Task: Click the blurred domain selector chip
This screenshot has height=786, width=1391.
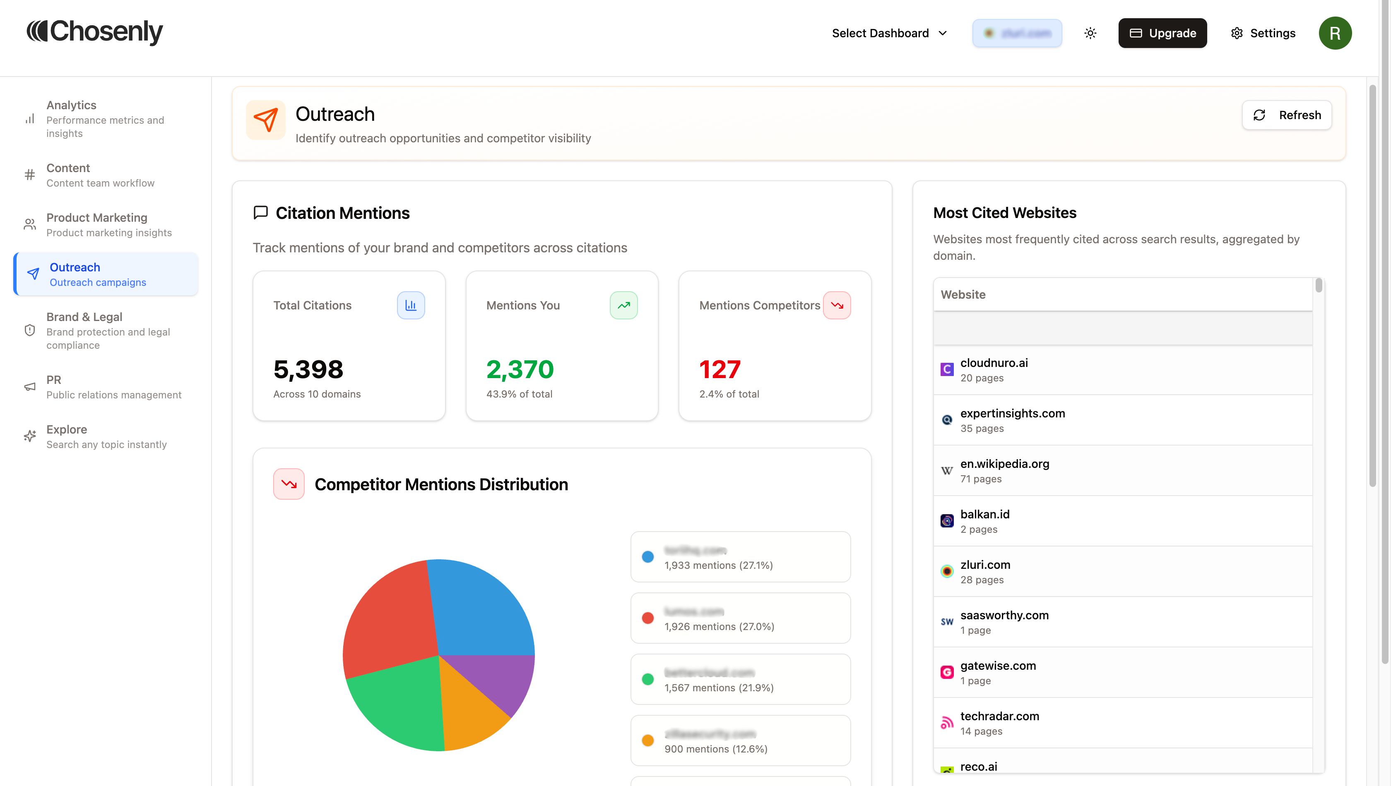Action: tap(1017, 34)
